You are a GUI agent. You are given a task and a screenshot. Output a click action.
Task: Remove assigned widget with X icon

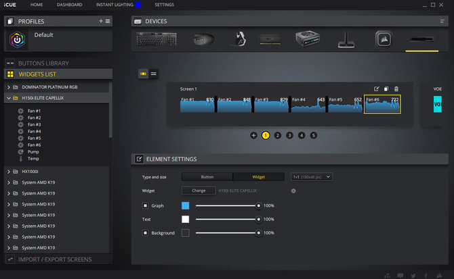tap(293, 191)
